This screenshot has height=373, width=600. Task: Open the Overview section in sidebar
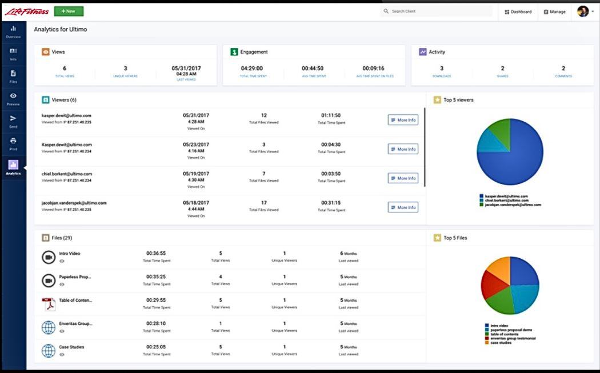[x=13, y=31]
